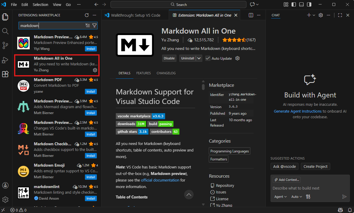Viewport: 354px width, 213px height.
Task: Open the Selection menu
Action: click(40, 4)
